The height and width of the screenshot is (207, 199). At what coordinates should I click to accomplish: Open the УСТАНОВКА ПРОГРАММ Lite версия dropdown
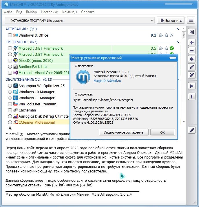tap(80, 20)
